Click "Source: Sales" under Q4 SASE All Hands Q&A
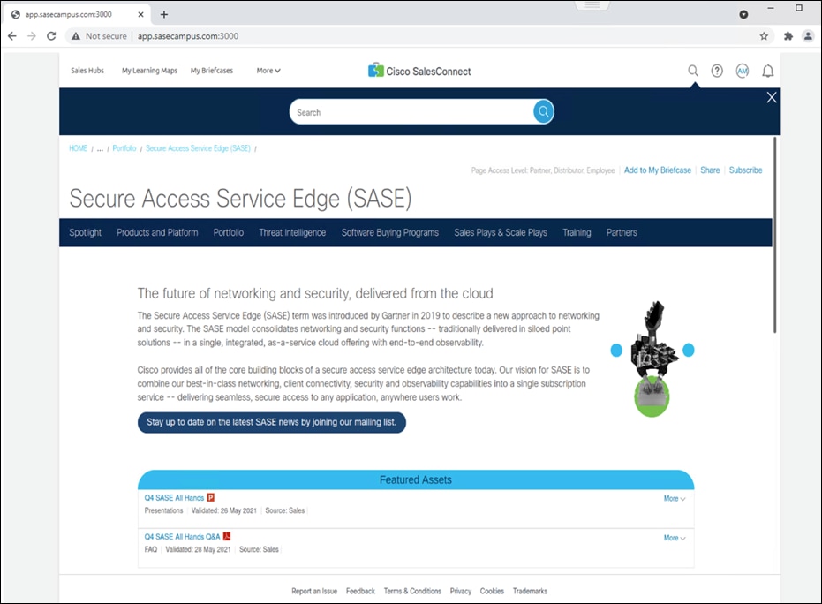 click(259, 549)
